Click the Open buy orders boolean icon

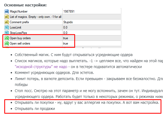click(x=7, y=38)
